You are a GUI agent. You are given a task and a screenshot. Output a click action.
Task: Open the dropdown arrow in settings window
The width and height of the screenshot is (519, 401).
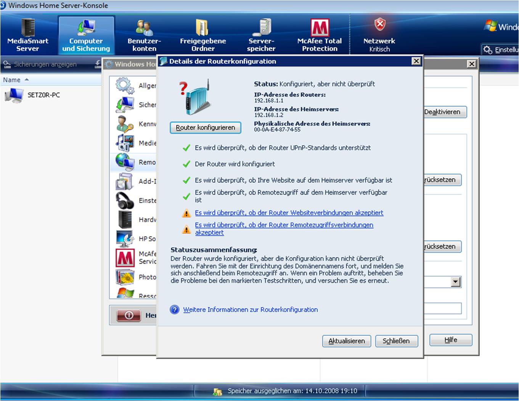[456, 282]
